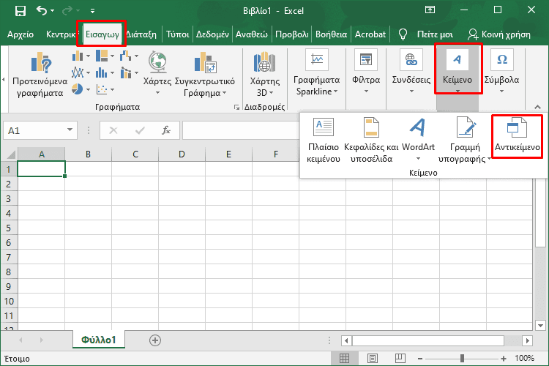The height and width of the screenshot is (366, 549).
Task: Select all cells with corner triangle
Action: [x=10, y=154]
